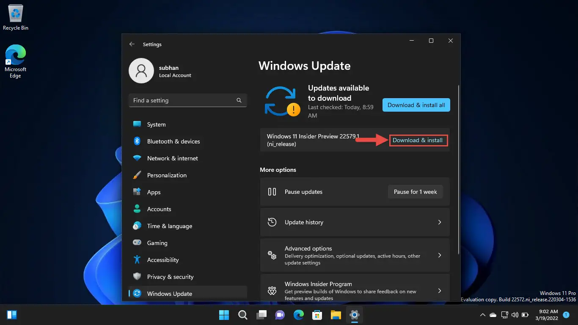Open System via its monitor icon

coord(137,124)
